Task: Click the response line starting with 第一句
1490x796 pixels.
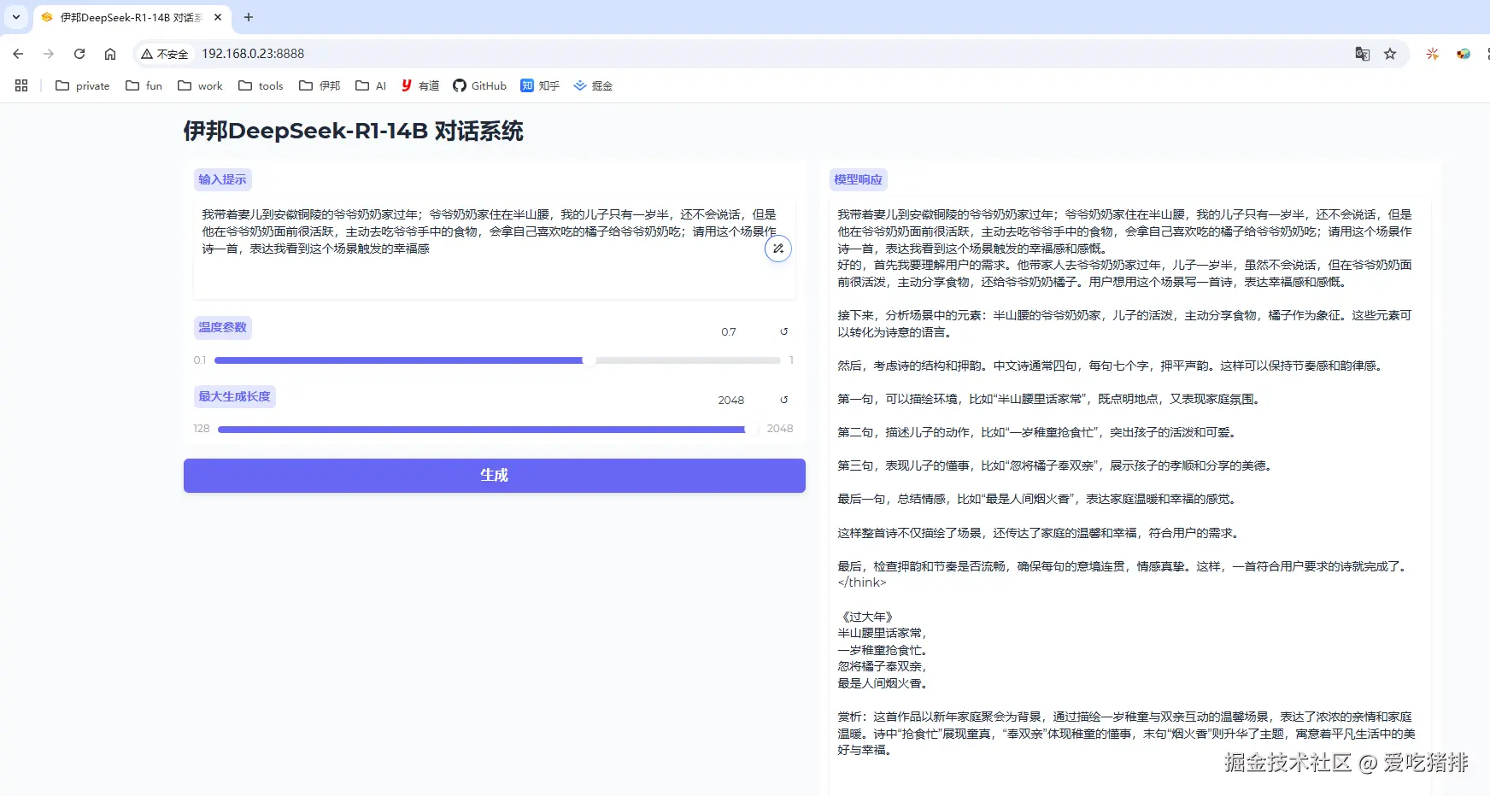Action: [1051, 399]
